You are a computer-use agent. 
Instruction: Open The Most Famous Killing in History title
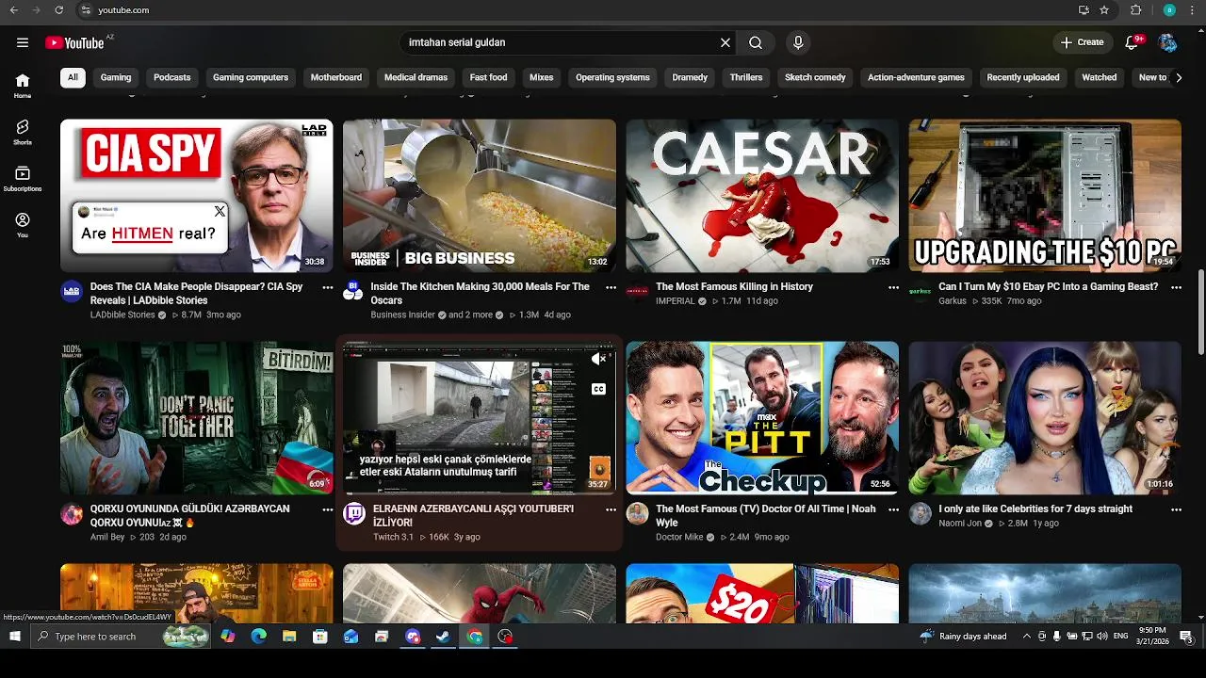point(734,287)
